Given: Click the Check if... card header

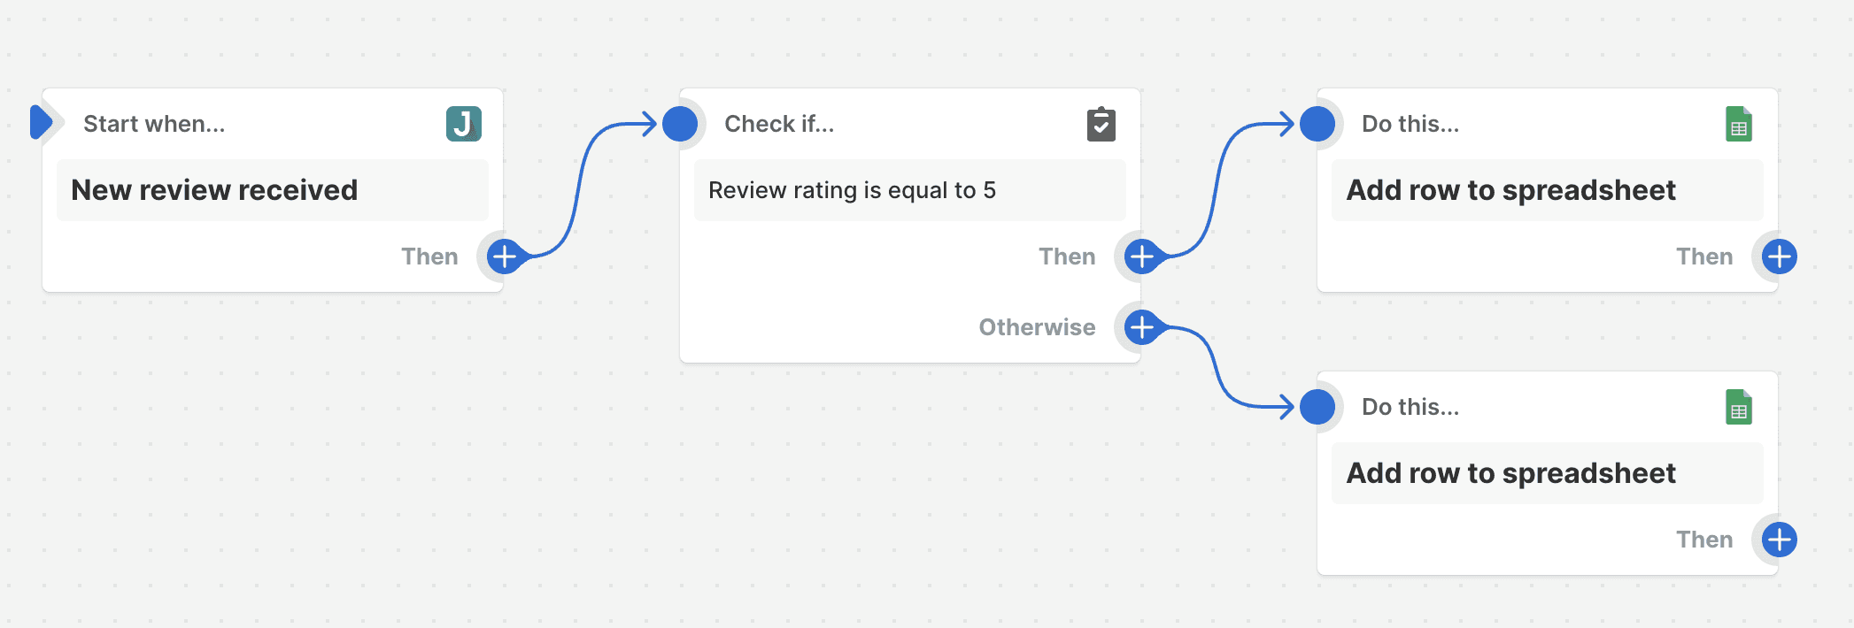Looking at the screenshot, I should [x=779, y=124].
